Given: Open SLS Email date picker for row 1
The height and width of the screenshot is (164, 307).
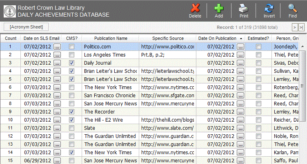Looking at the screenshot, I should [57, 47].
